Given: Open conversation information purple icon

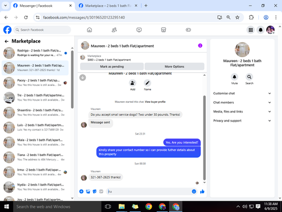Looking at the screenshot, I should click(x=200, y=46).
